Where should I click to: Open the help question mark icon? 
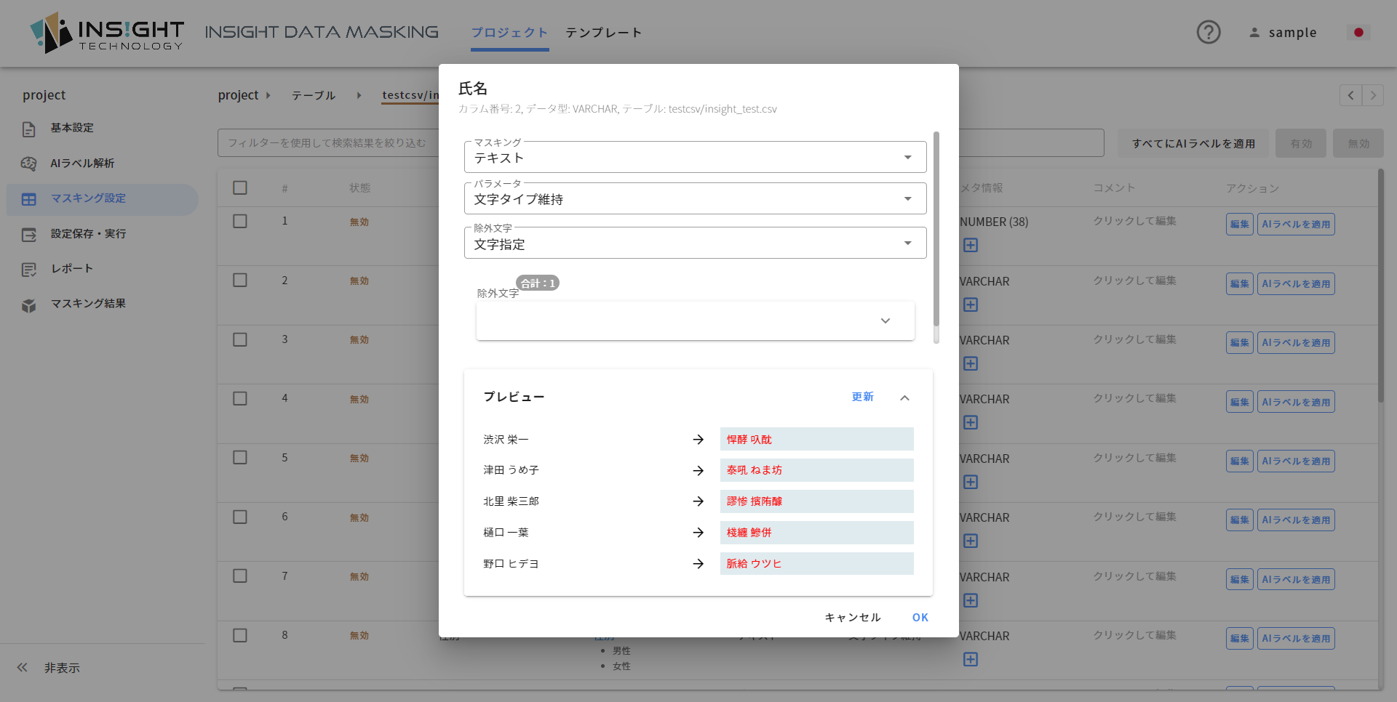(x=1209, y=32)
